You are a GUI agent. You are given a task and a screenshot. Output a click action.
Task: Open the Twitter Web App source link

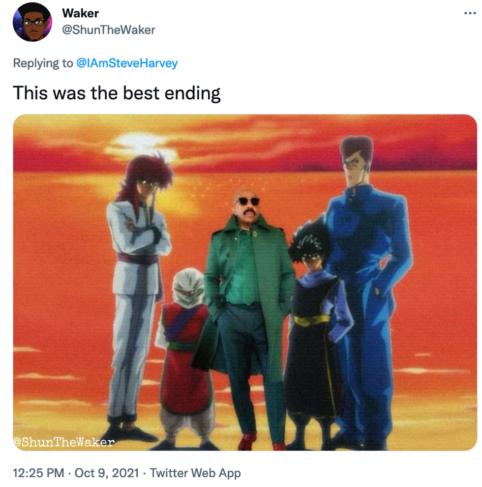195,473
